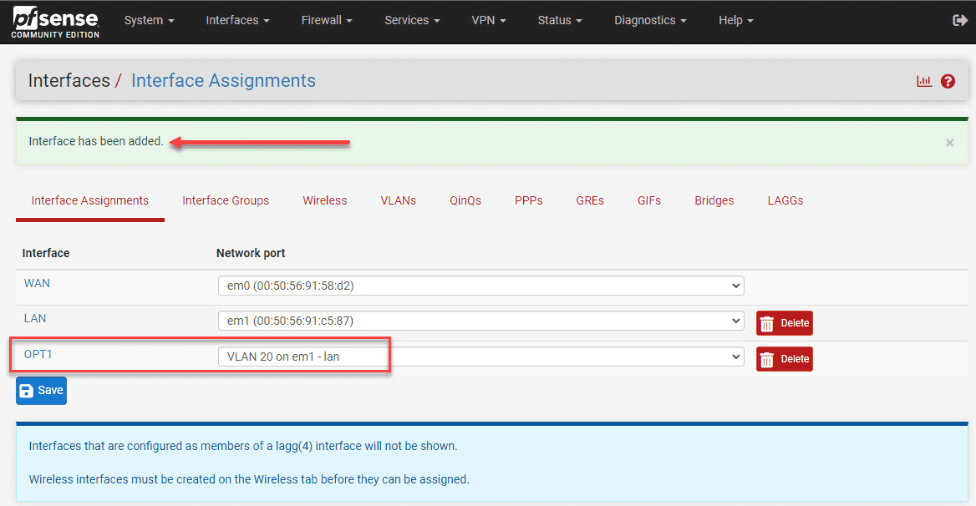Click the pfSense Community Edition logo
The image size is (976, 506).
click(x=55, y=23)
